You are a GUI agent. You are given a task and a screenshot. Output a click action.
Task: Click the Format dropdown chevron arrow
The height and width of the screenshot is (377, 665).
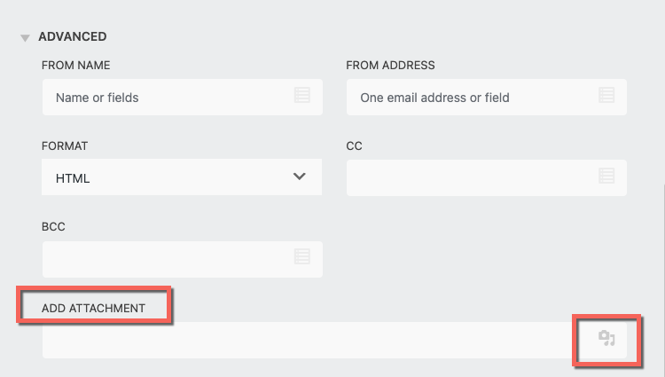pyautogui.click(x=299, y=177)
